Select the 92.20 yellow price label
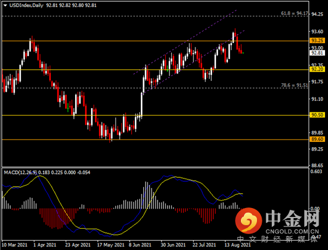The width and height of the screenshot is (328, 250). [x=317, y=69]
